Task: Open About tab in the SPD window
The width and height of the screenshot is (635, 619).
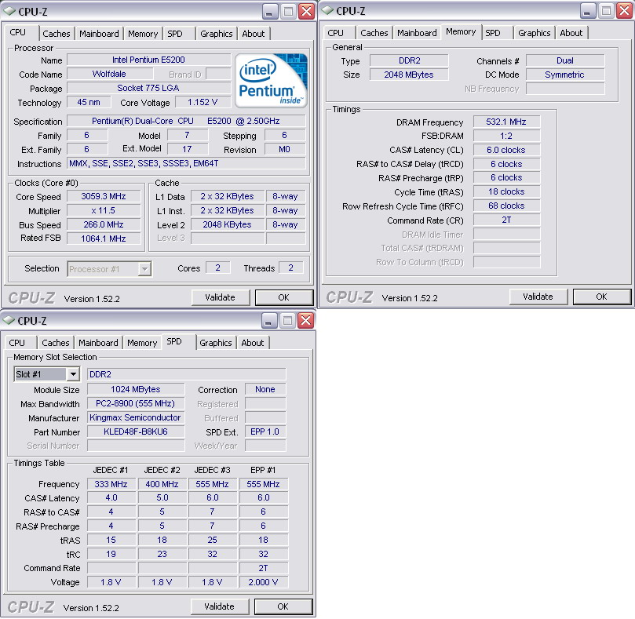Action: pos(252,343)
